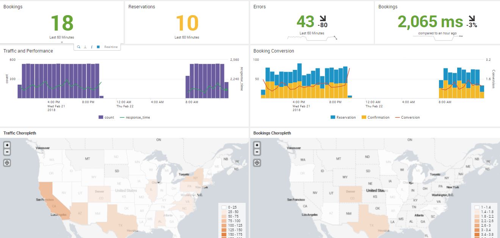Screen dimensions: 500x238
Task: Click the Booking Conversion panel title
Action: coord(274,51)
